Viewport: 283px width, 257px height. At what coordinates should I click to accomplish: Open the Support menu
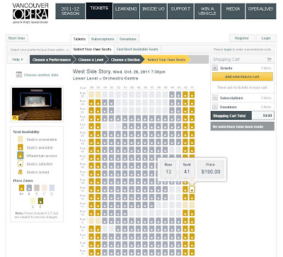[x=180, y=11]
